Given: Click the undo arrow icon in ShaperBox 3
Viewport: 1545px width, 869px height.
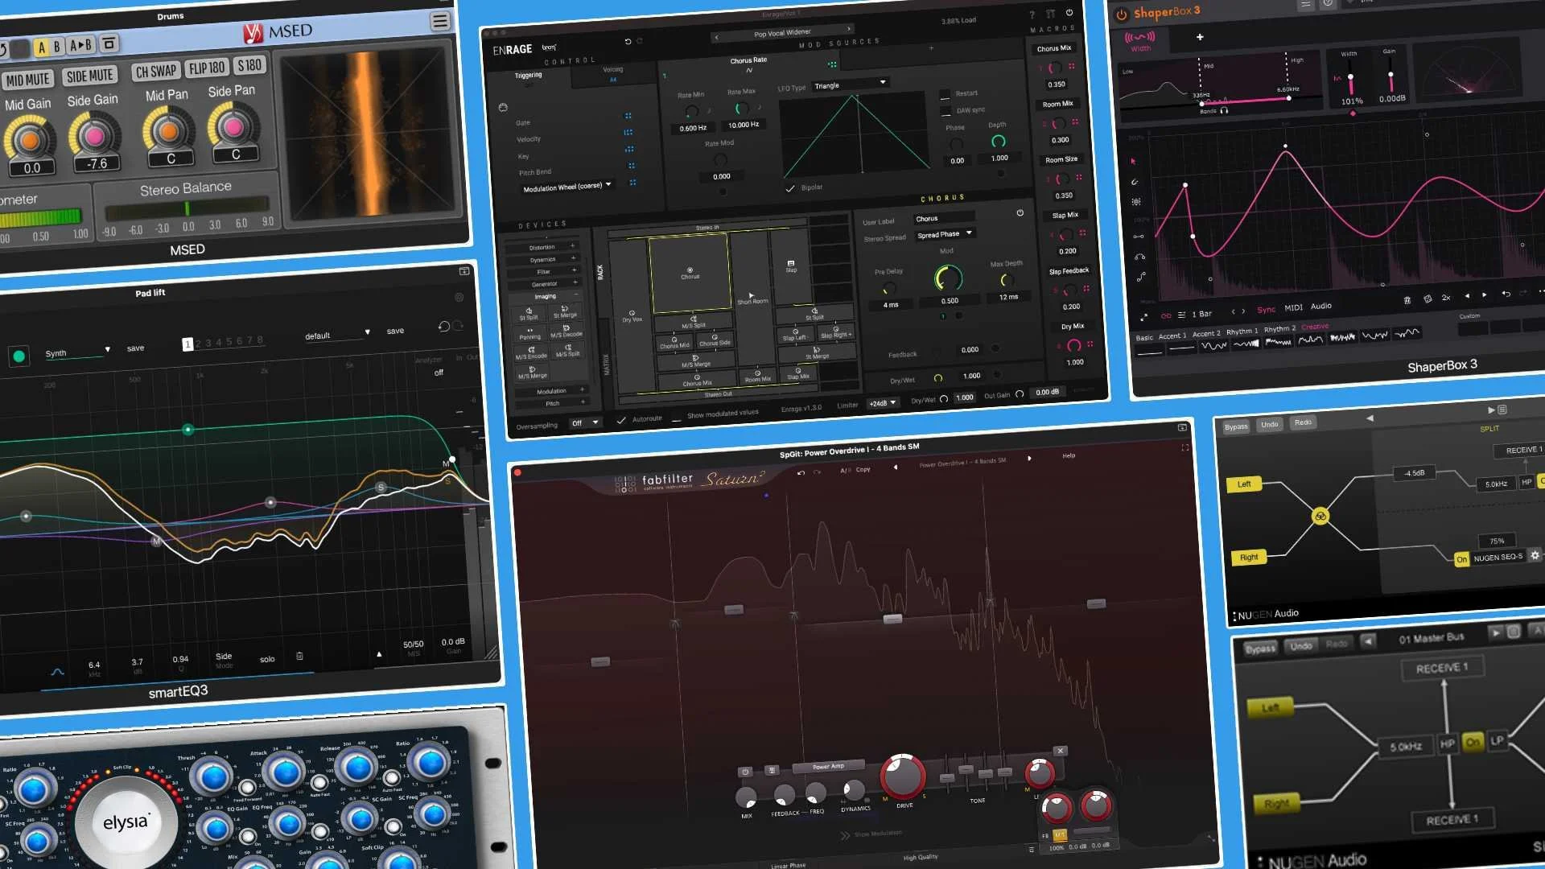Looking at the screenshot, I should (x=1506, y=294).
